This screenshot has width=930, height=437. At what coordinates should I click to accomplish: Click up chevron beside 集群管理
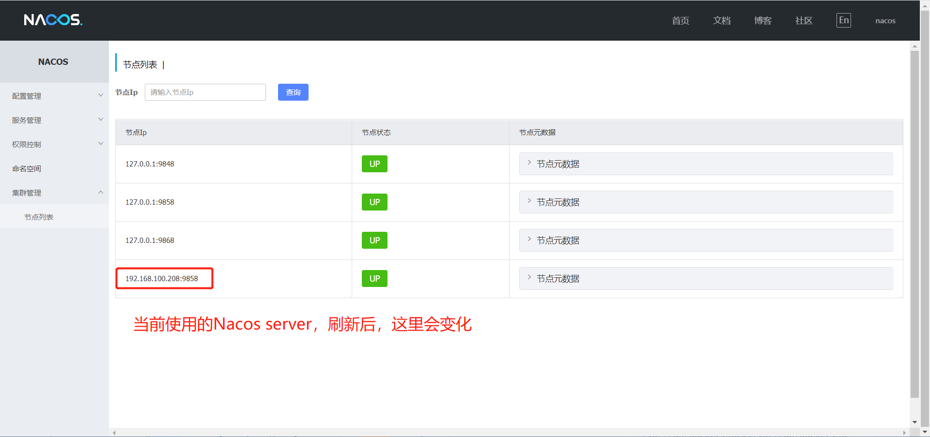[101, 192]
